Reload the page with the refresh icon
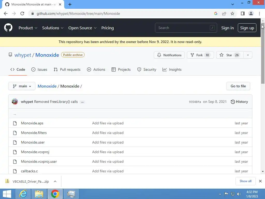The width and height of the screenshot is (265, 199). click(22, 13)
